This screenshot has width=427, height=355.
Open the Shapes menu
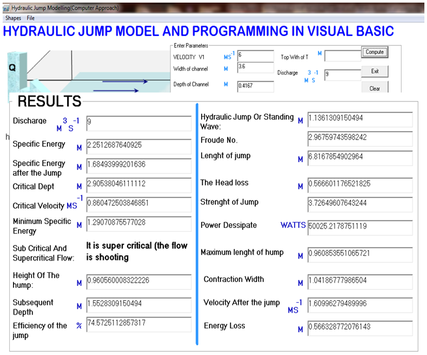click(14, 18)
